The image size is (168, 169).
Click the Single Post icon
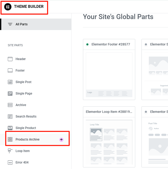(10, 82)
